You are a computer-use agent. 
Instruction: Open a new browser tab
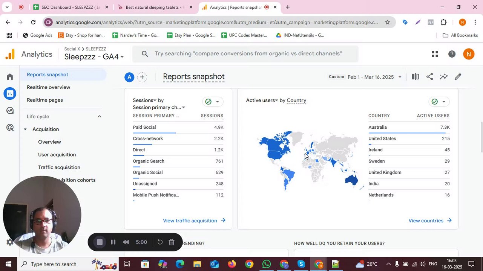pyautogui.click(x=288, y=7)
